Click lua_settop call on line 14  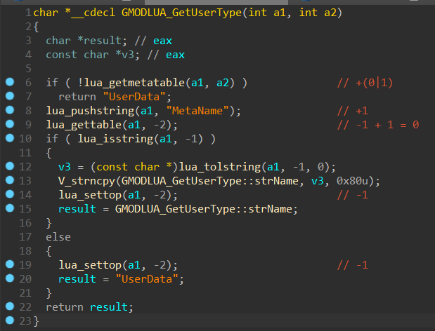tap(90, 195)
